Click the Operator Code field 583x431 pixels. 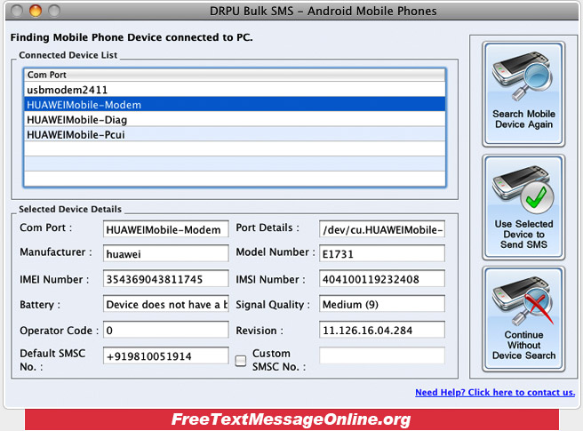point(166,330)
